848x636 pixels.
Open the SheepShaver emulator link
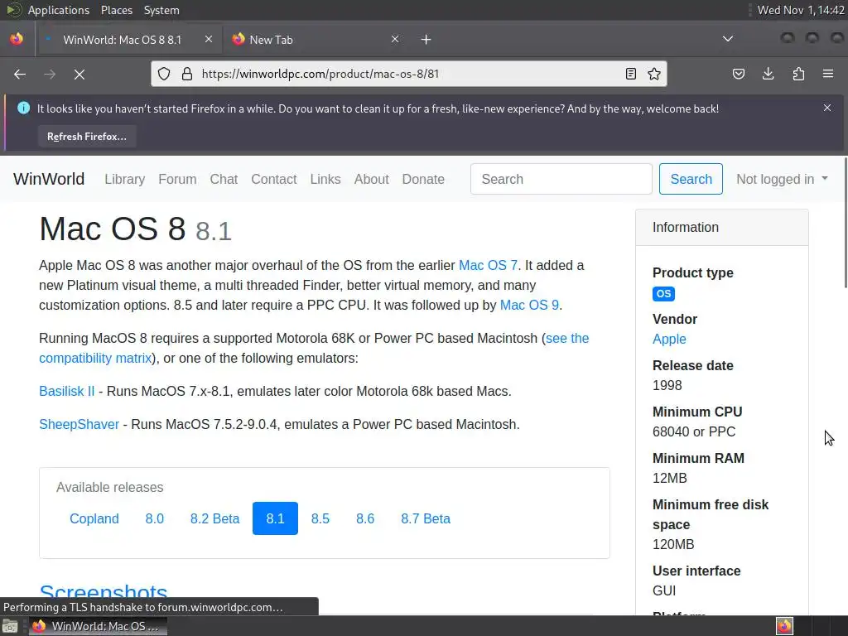tap(79, 424)
